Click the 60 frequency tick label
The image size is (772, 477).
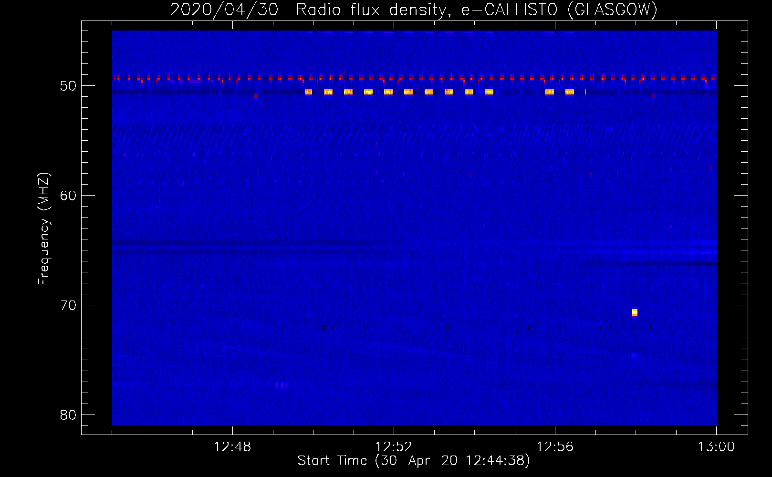click(x=68, y=196)
